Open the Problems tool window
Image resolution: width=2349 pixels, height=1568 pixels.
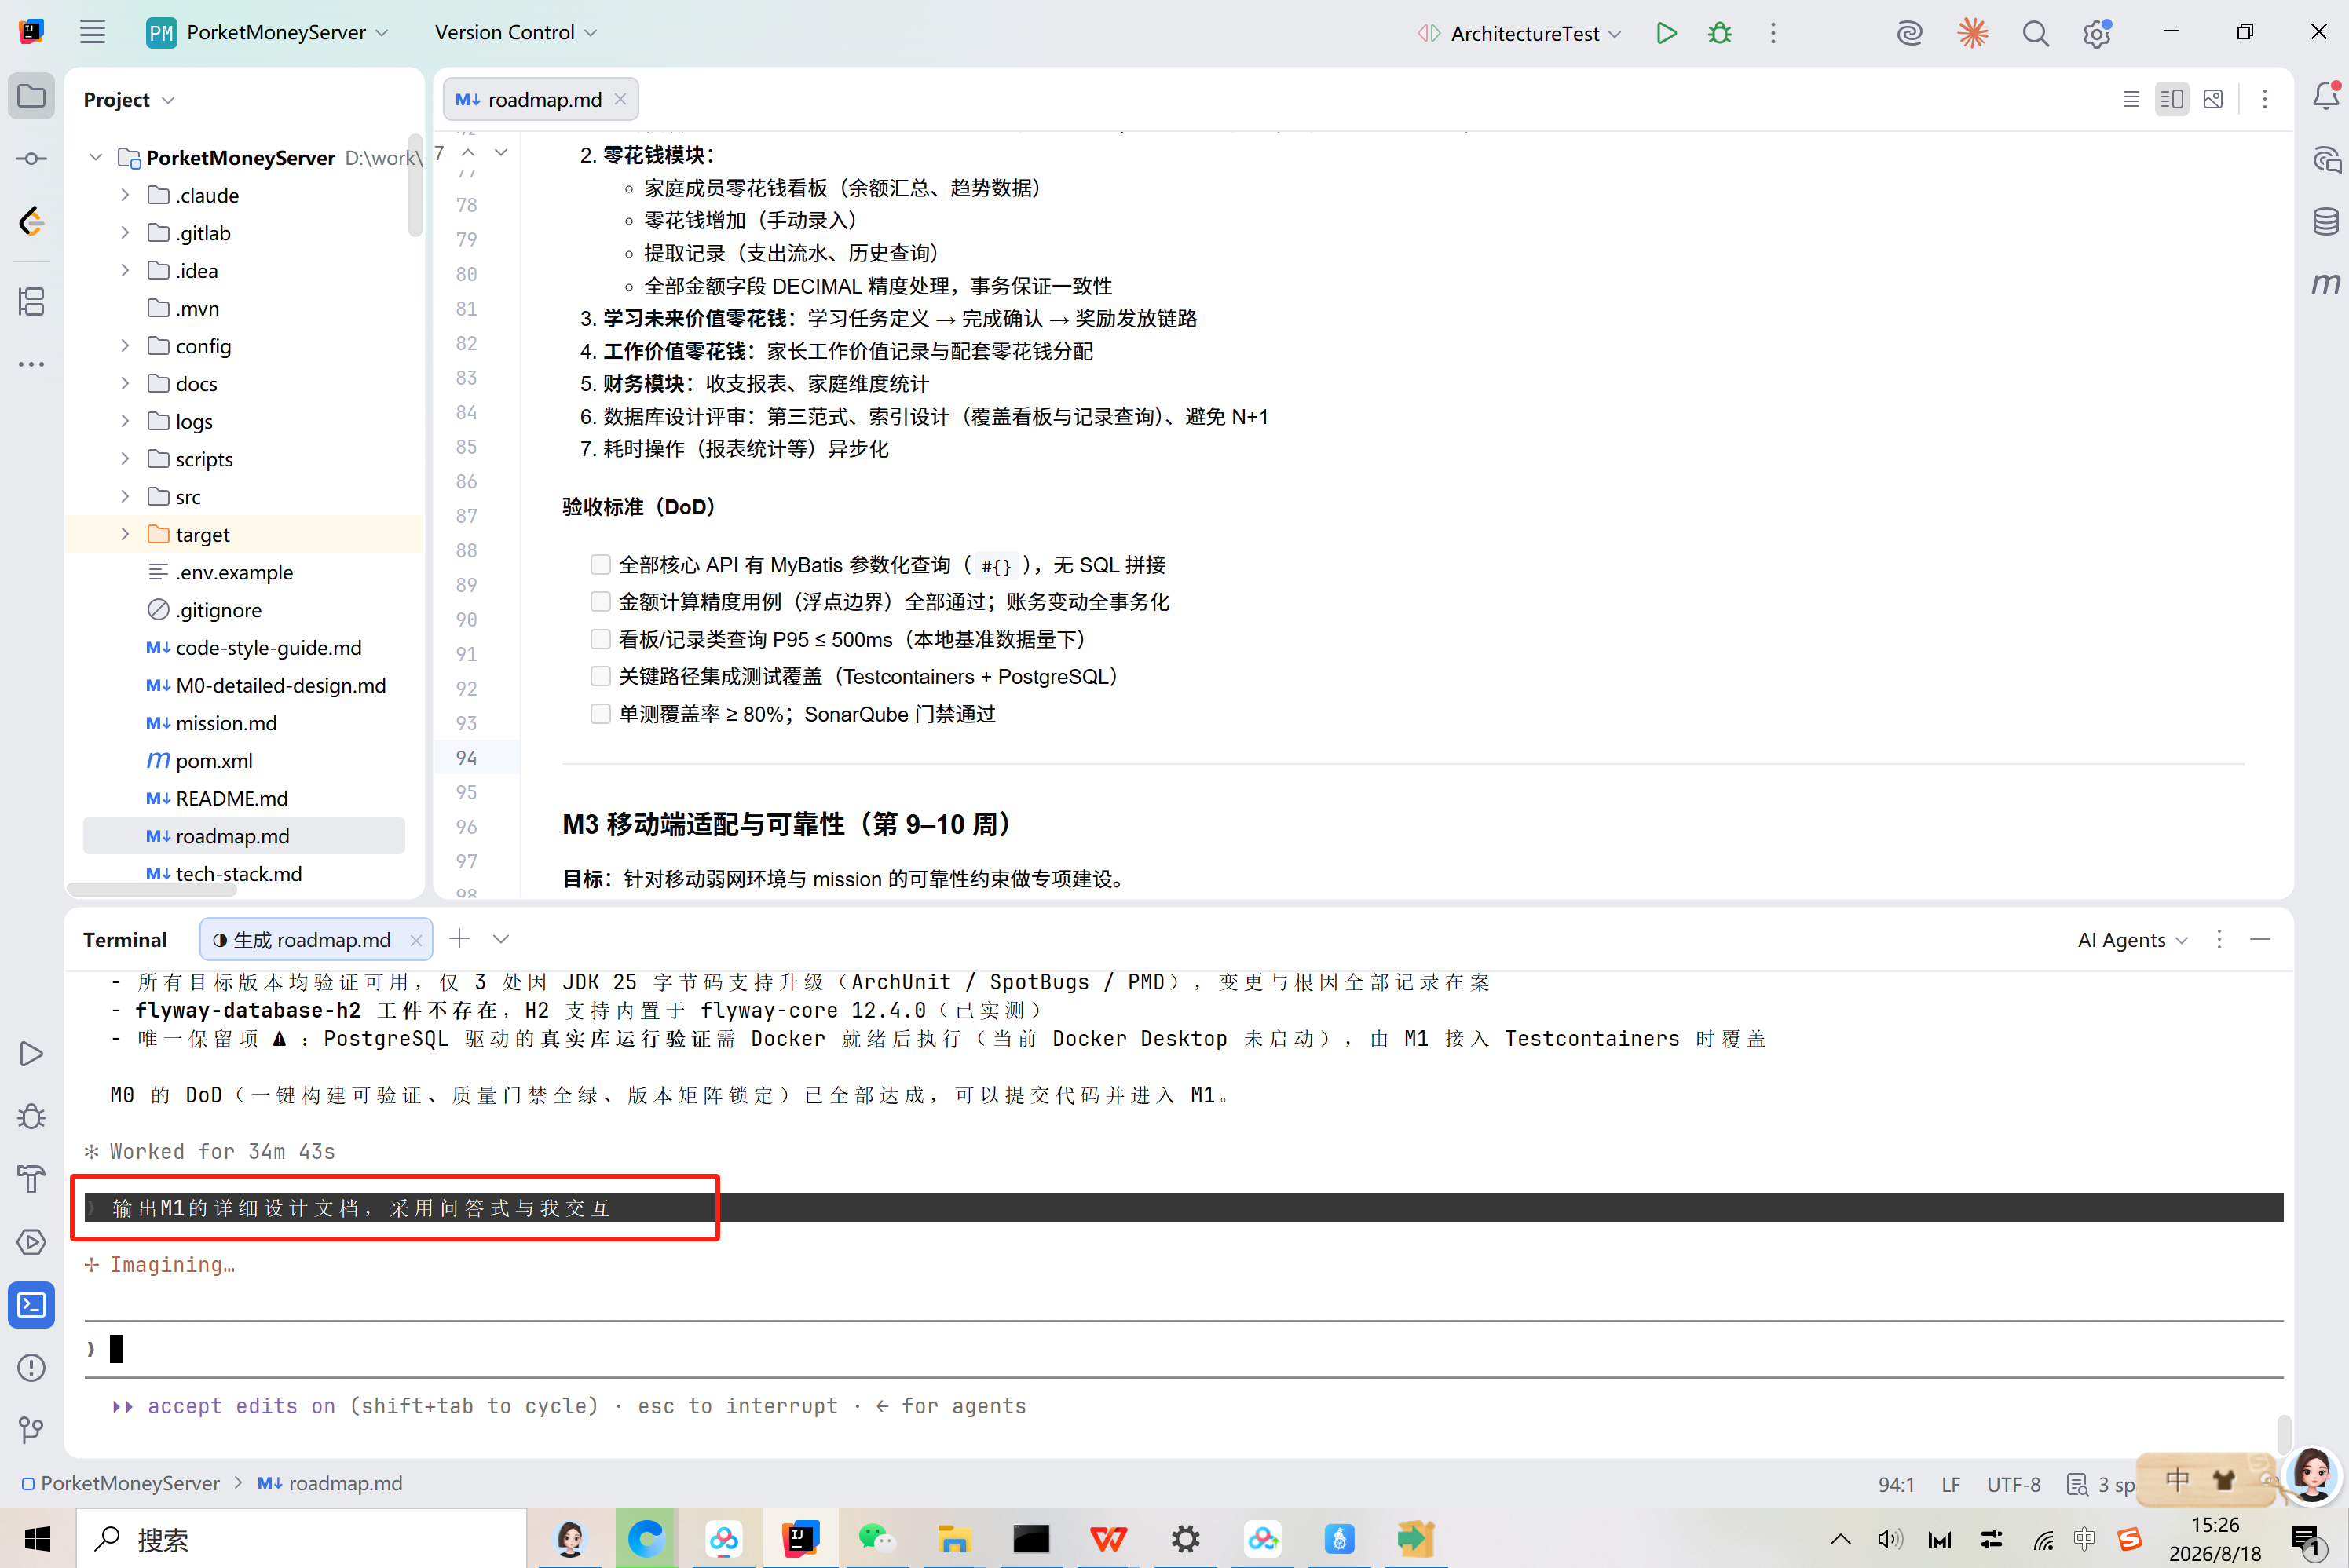click(x=31, y=1367)
